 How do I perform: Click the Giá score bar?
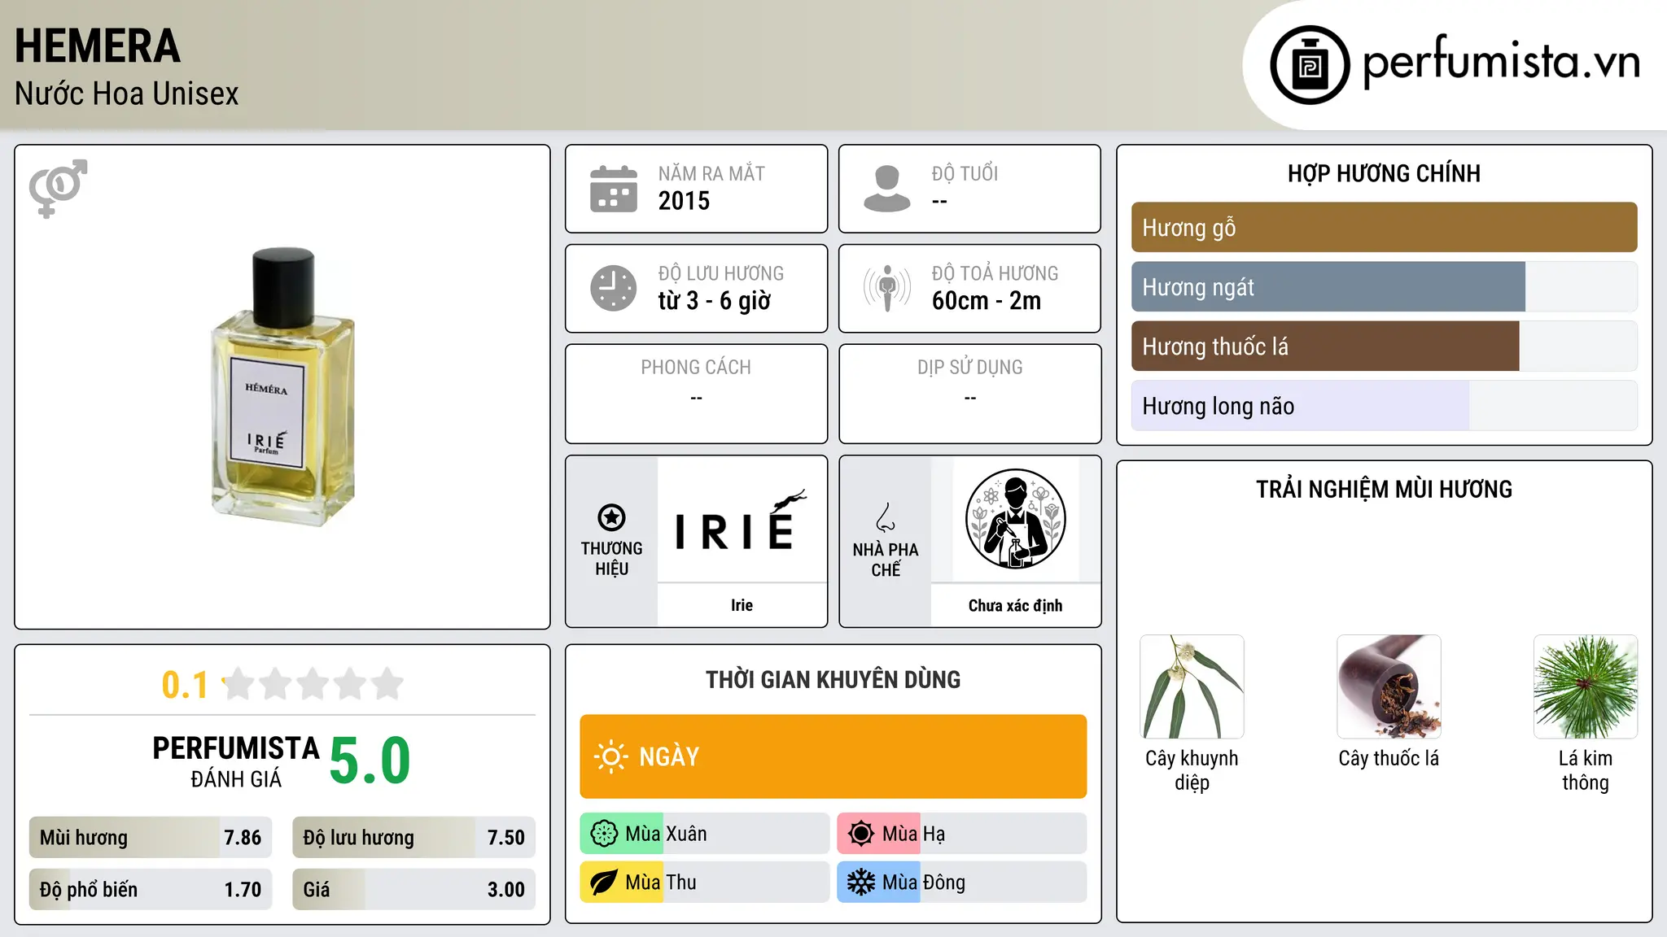point(413,889)
